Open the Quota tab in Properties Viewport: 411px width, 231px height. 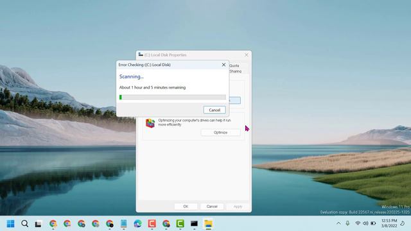tap(234, 65)
